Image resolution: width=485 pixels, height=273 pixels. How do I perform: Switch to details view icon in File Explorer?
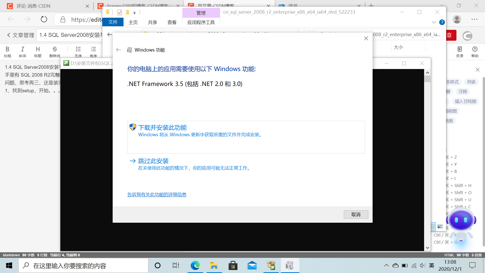point(433,226)
